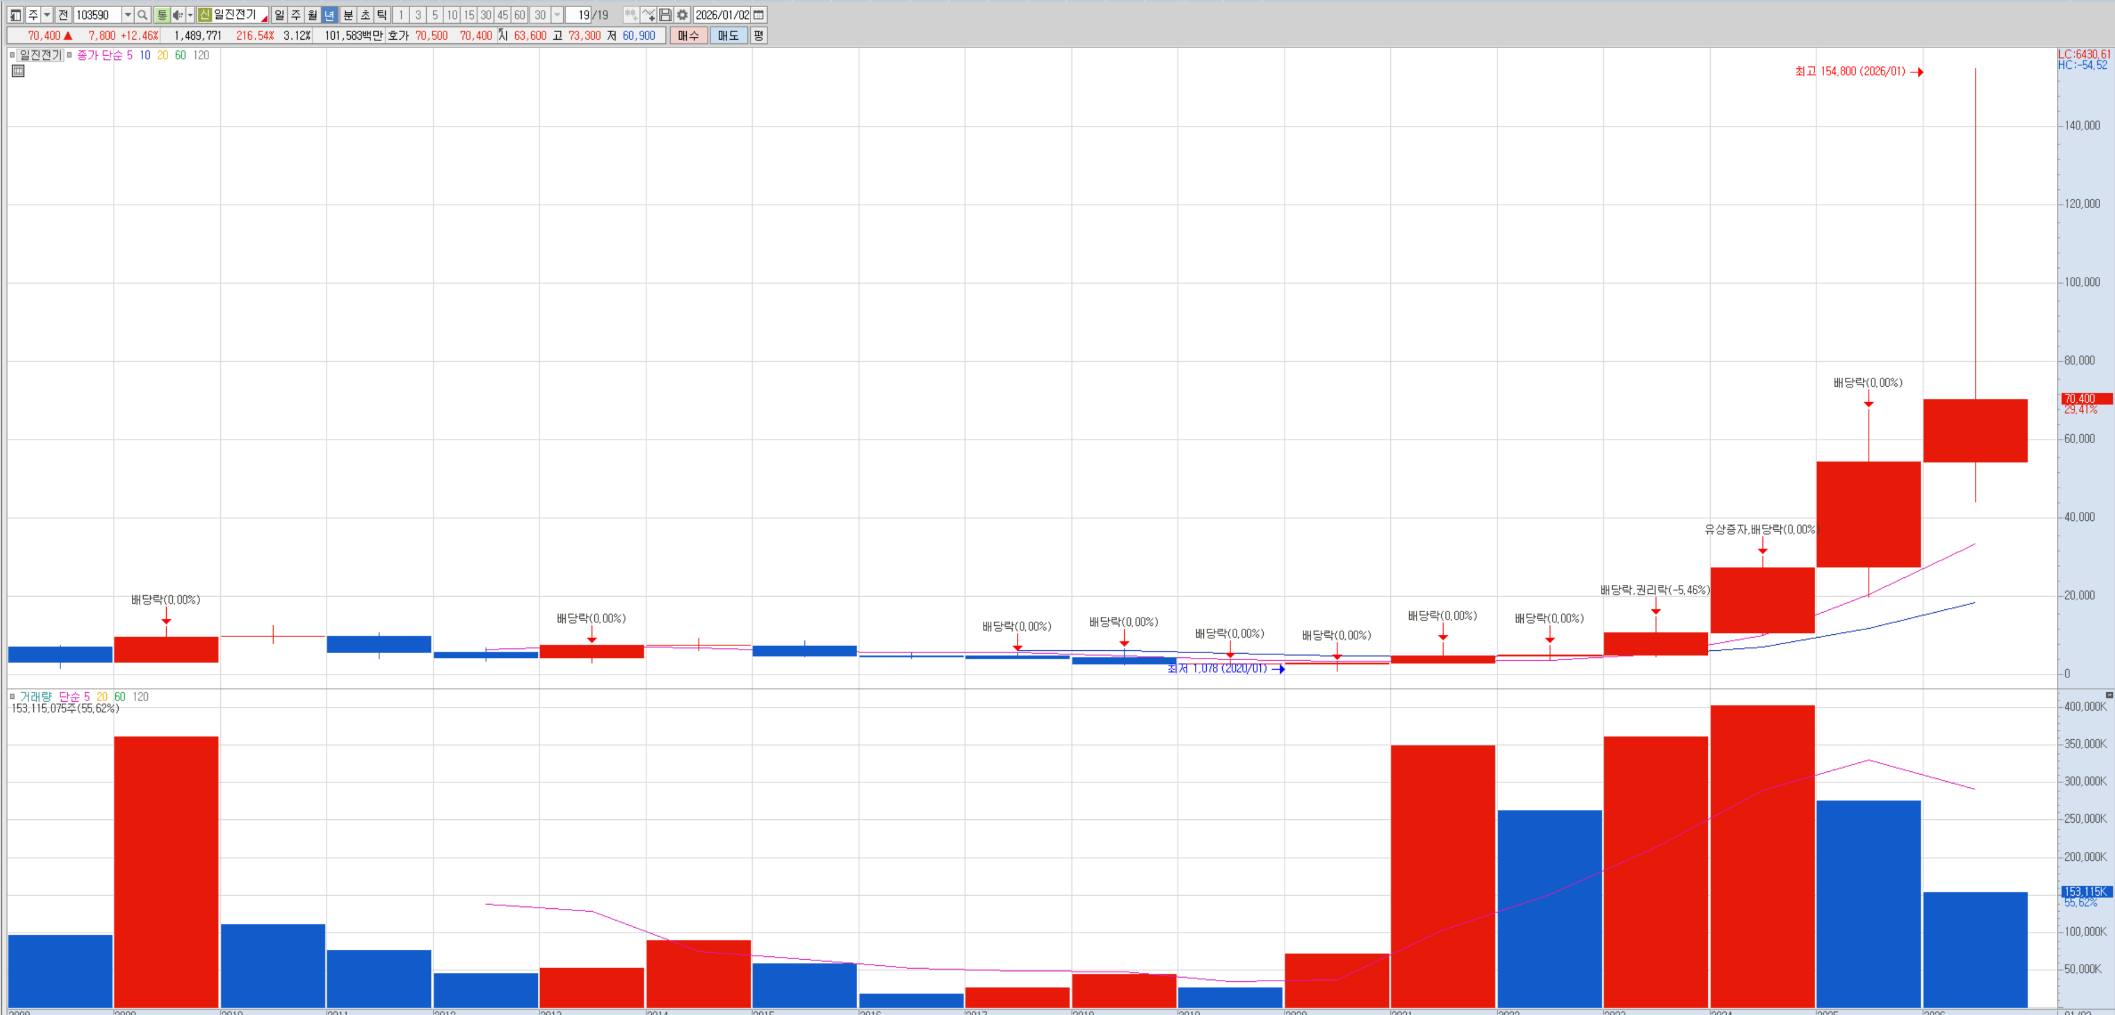Click the blue 10 moving average label
2115x1015 pixels.
pyautogui.click(x=144, y=55)
